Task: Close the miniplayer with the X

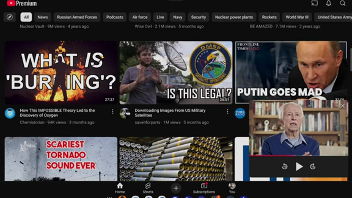Action: click(x=342, y=106)
